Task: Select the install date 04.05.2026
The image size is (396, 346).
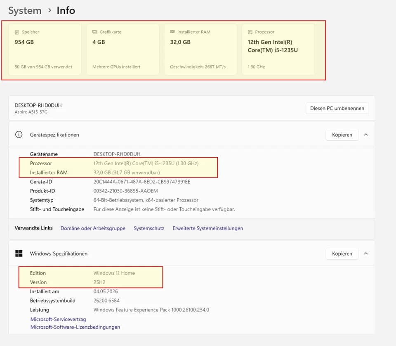Action: pyautogui.click(x=106, y=291)
